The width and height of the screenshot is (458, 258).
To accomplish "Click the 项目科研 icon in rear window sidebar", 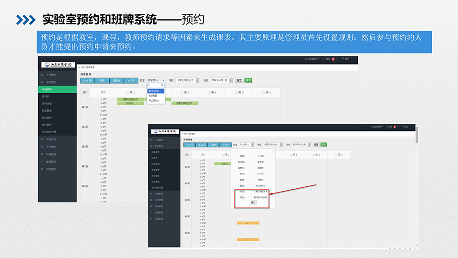I will tap(42, 139).
